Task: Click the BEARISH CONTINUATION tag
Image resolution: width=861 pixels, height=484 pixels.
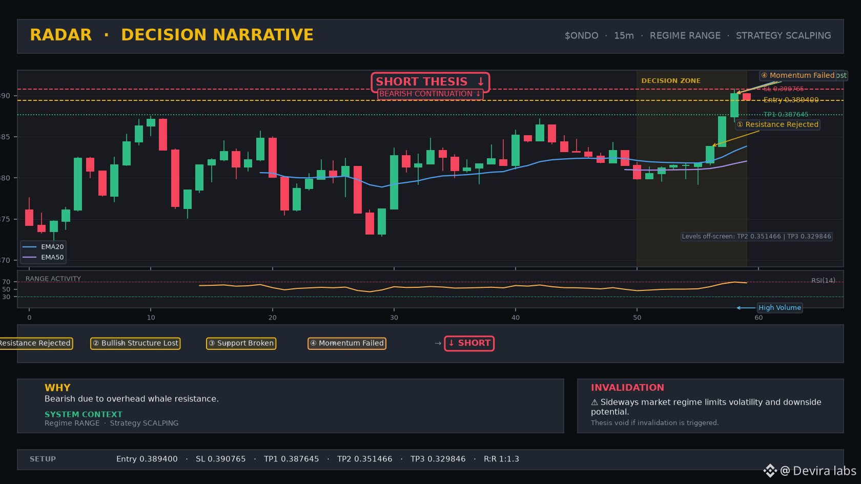Action: [430, 94]
